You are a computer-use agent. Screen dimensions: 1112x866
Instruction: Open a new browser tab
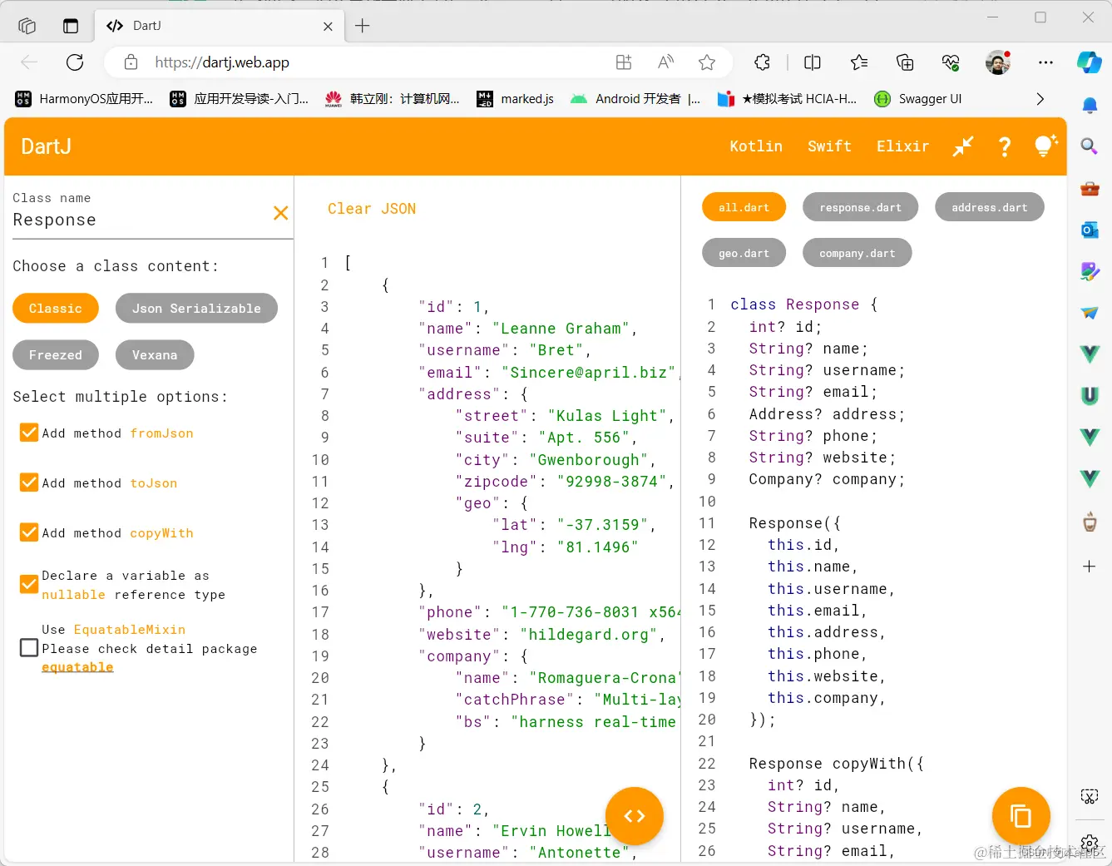click(x=363, y=26)
